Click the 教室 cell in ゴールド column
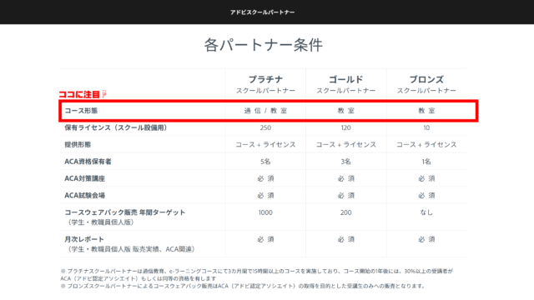This screenshot has height=300, width=534. 346,111
